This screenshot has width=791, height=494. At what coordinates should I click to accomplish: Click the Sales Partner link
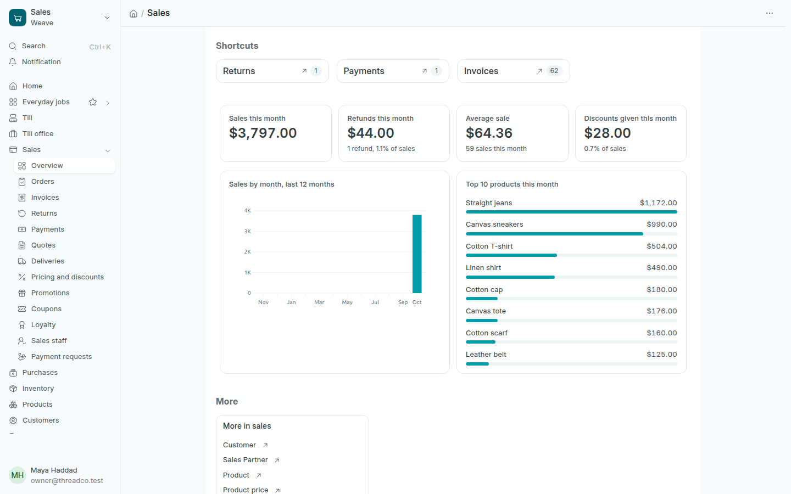point(246,460)
